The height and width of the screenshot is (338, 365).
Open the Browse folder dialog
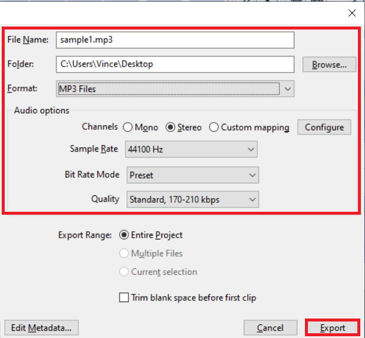[x=329, y=64]
